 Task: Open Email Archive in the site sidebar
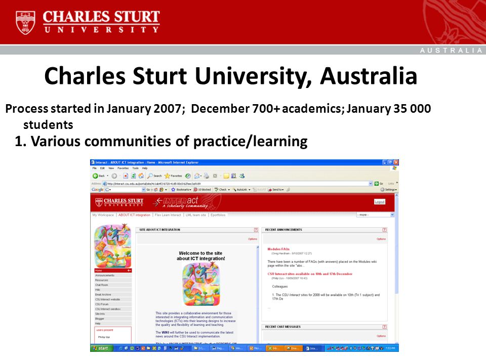[x=113, y=295]
